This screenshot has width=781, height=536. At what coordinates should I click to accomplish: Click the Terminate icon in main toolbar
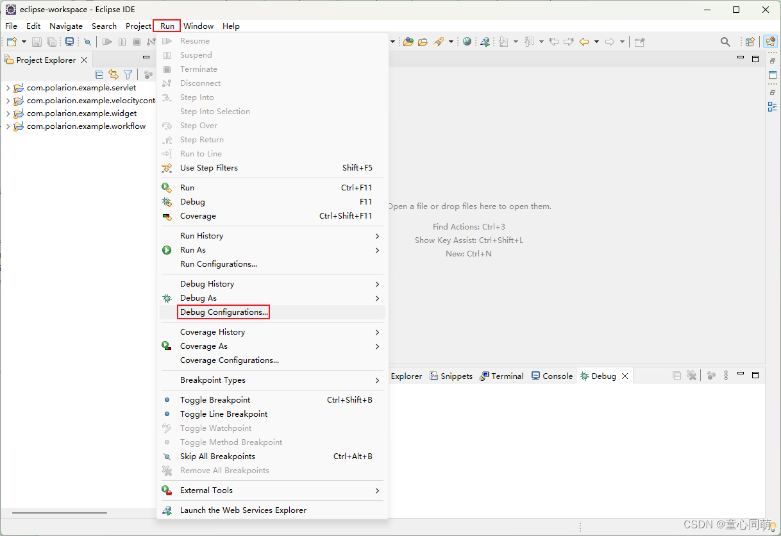137,42
